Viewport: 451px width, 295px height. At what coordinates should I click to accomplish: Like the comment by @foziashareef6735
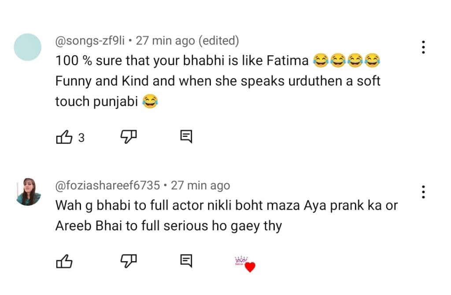coord(64,262)
